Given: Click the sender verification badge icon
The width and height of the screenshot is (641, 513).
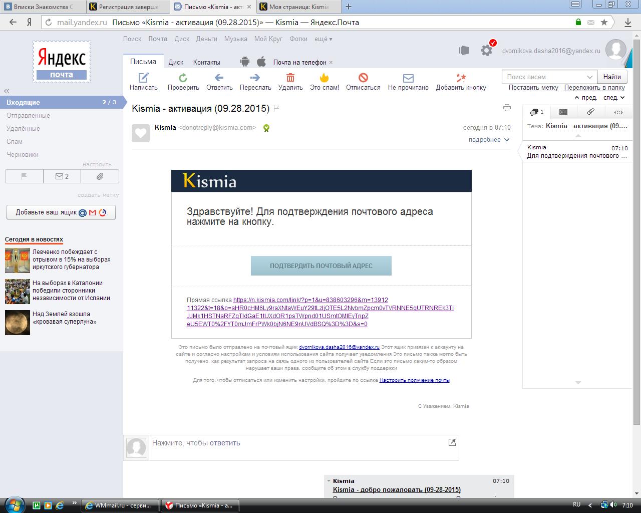Looking at the screenshot, I should click(x=266, y=128).
